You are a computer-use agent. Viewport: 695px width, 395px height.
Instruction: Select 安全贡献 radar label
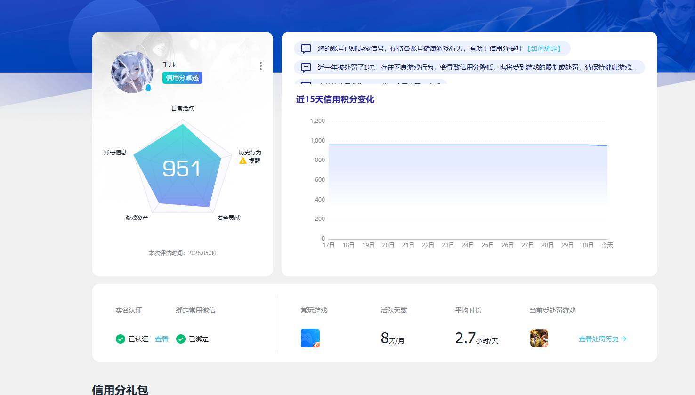click(x=228, y=218)
